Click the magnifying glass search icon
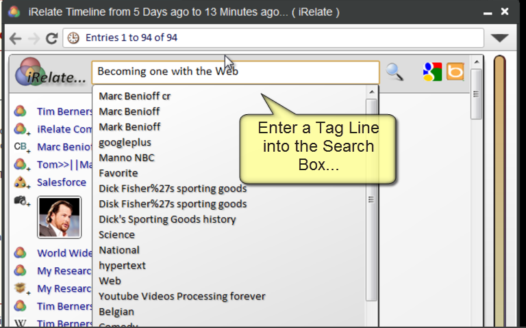Viewport: 526px width, 328px height. click(x=394, y=72)
